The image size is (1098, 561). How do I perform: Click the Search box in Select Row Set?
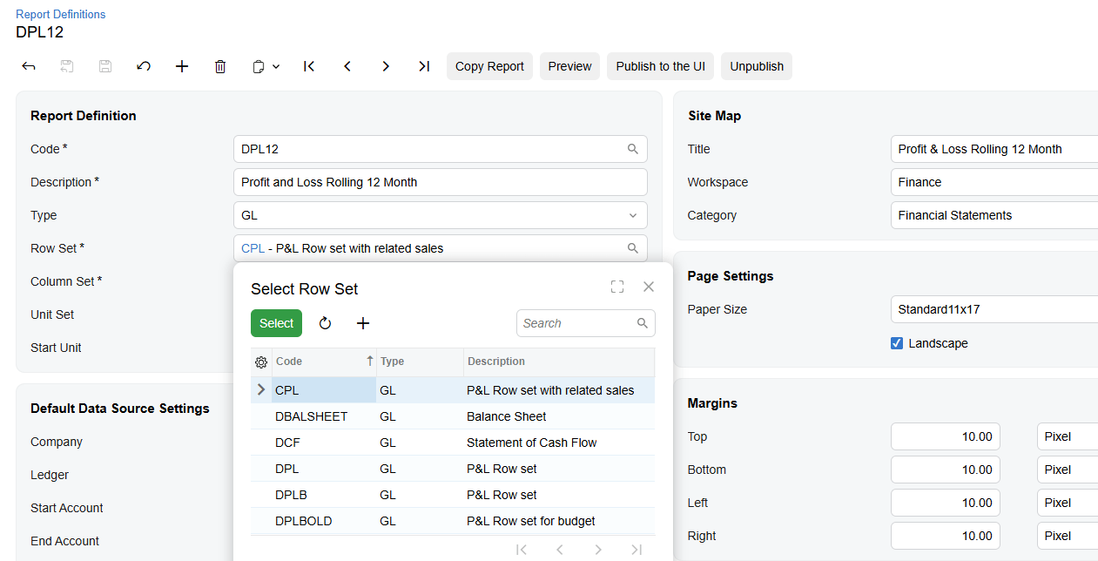pyautogui.click(x=578, y=323)
